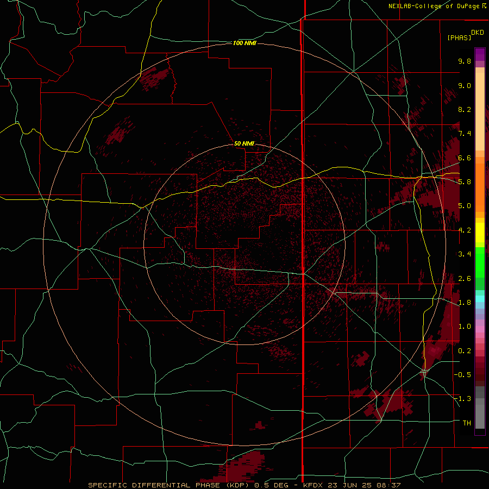Click the 6.6 scale value
489x489 pixels.
coord(465,158)
